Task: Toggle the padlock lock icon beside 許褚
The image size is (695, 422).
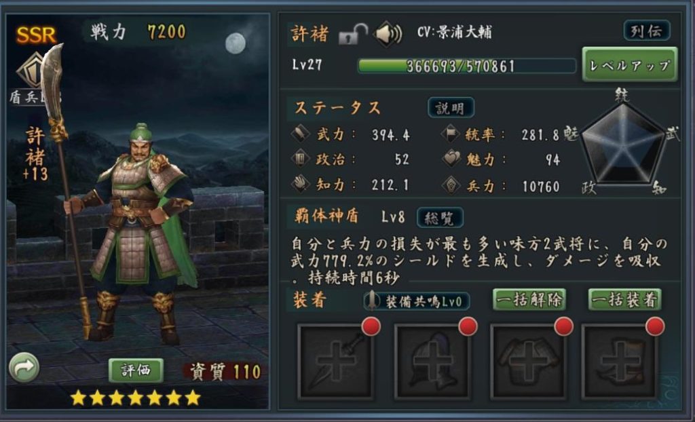Action: [353, 34]
